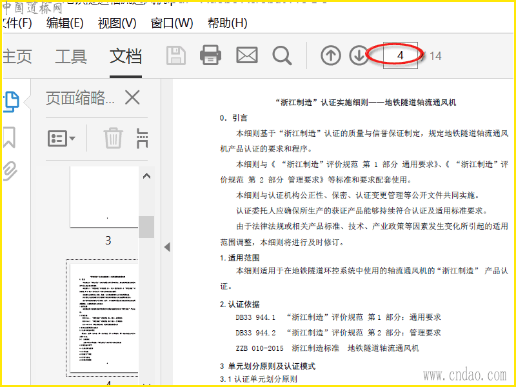This screenshot has width=516, height=387.
Task: Open the 帮助(H) menu
Action: [x=228, y=23]
